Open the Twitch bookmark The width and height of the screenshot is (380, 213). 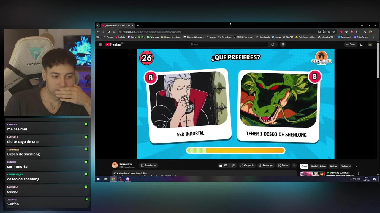[132, 37]
